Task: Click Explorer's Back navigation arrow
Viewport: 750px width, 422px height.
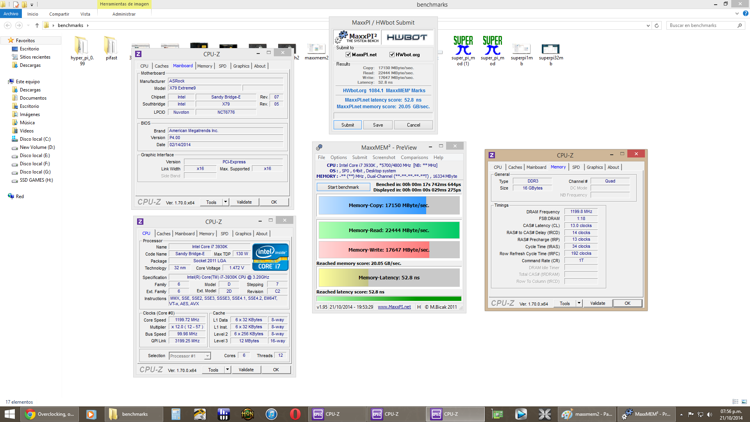Action: point(7,25)
